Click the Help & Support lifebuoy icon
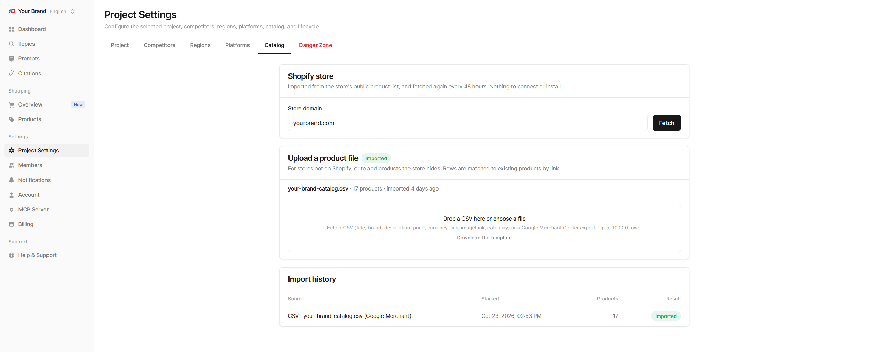Image resolution: width=874 pixels, height=352 pixels. point(12,255)
